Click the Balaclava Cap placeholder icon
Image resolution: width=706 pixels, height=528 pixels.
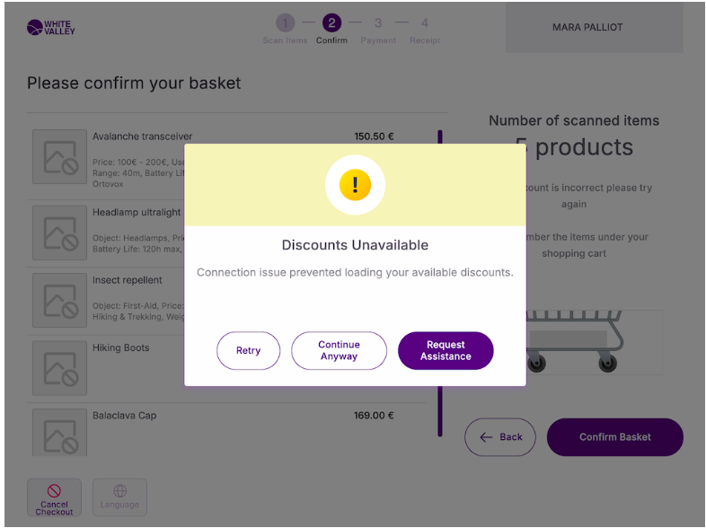point(60,433)
